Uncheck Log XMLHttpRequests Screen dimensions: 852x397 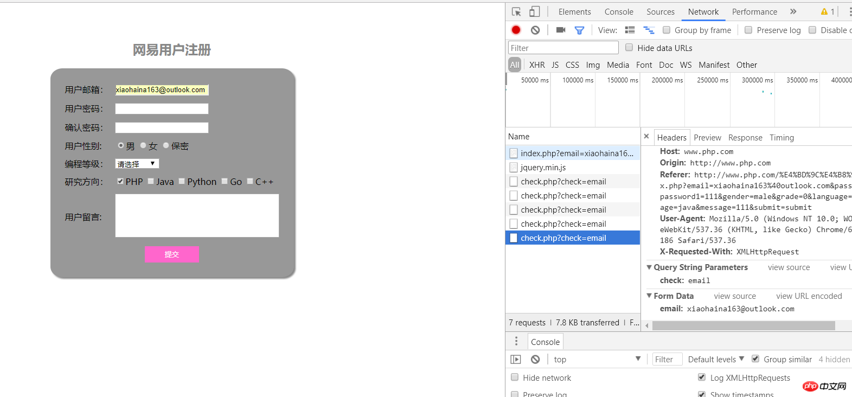[x=702, y=377]
